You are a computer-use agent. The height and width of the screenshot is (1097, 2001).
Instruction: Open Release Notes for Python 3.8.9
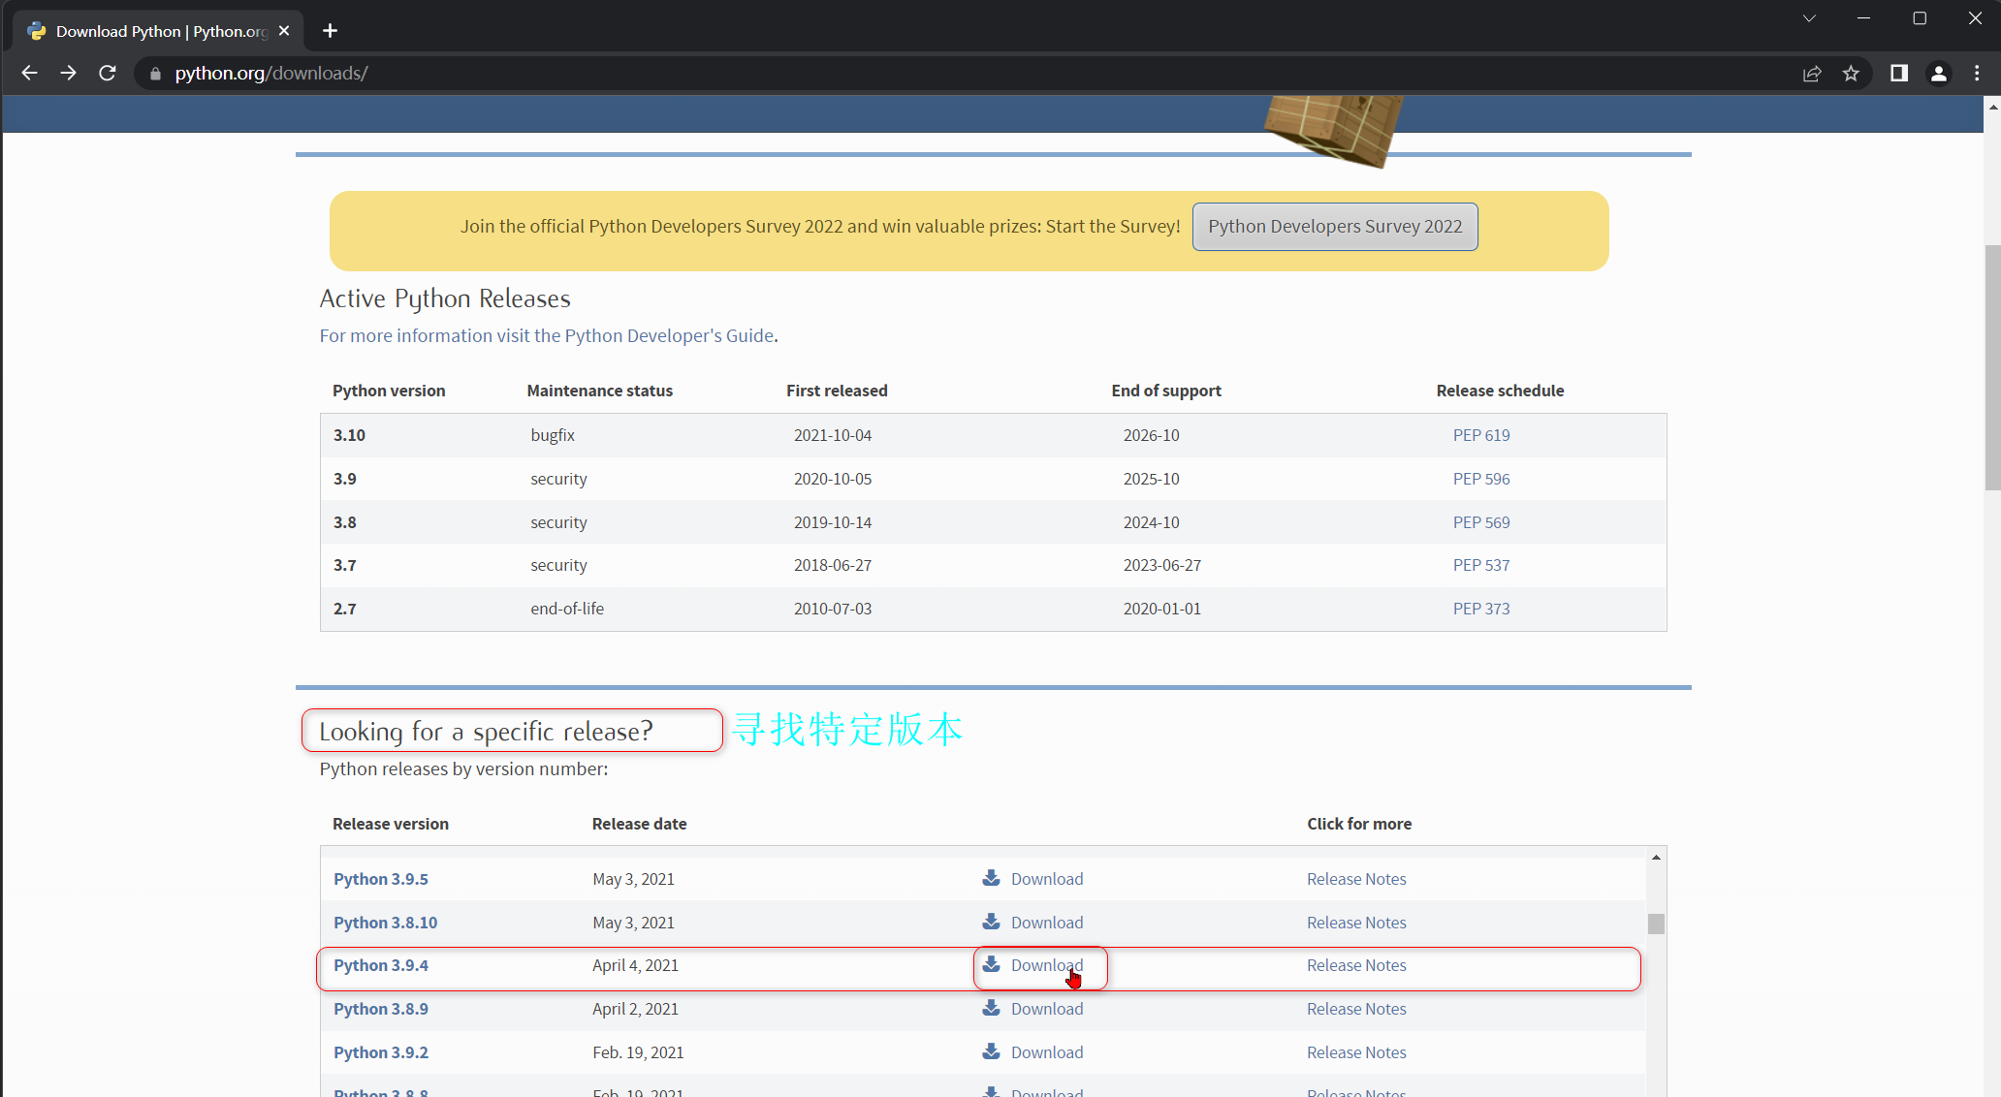[x=1356, y=1009]
